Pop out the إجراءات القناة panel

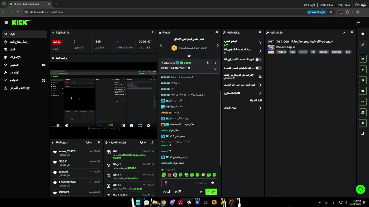(259, 33)
